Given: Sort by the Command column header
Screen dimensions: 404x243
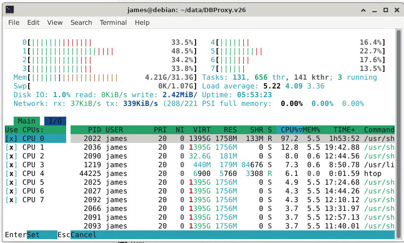Looking at the screenshot, I should pos(379,130).
